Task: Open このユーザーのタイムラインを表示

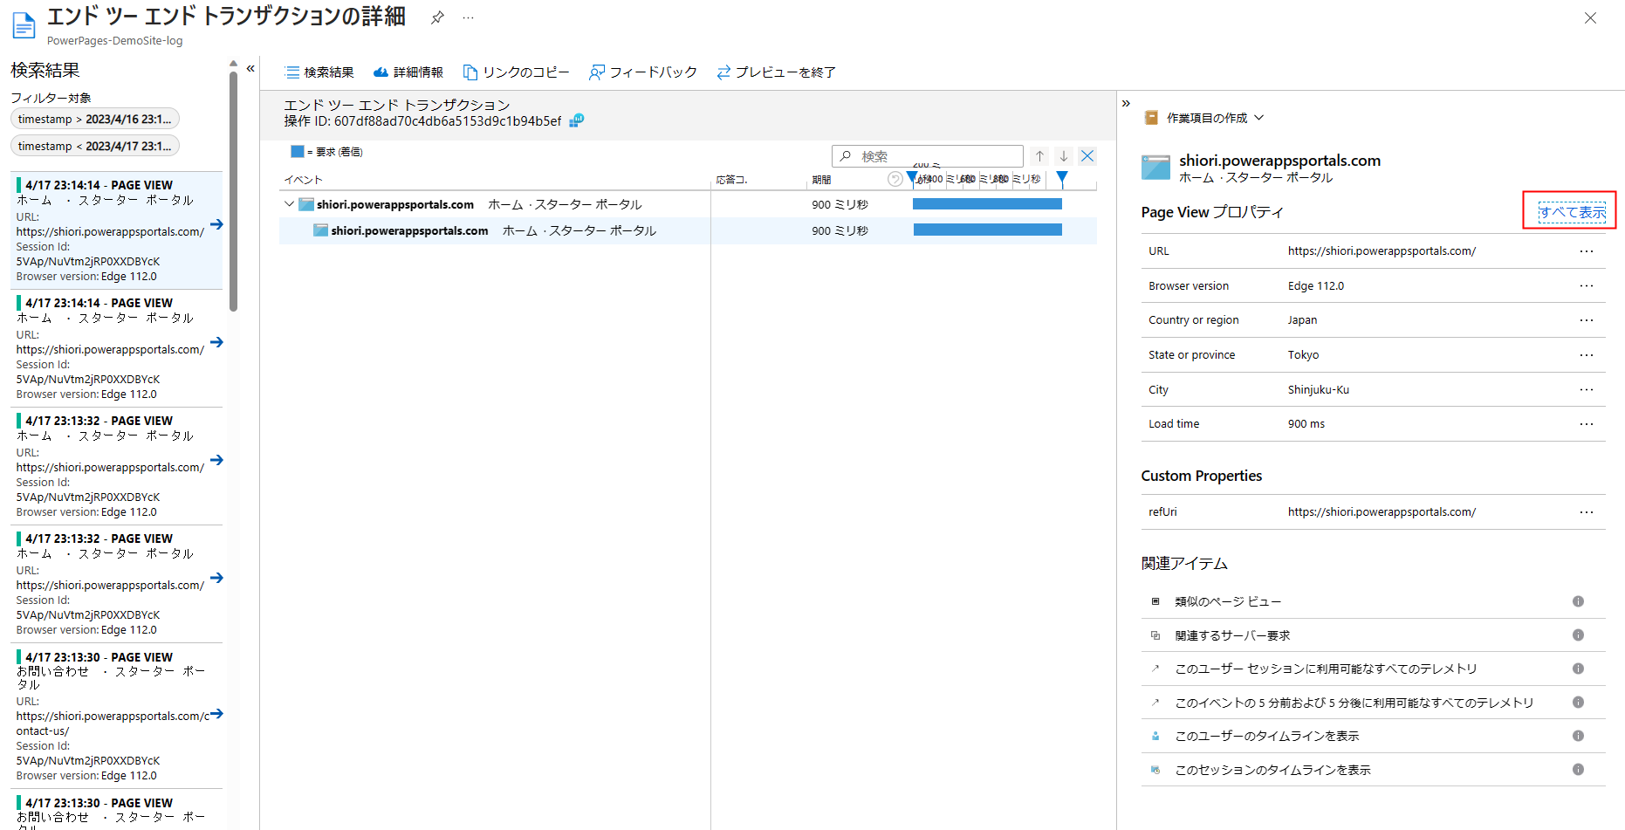Action: point(1267,736)
